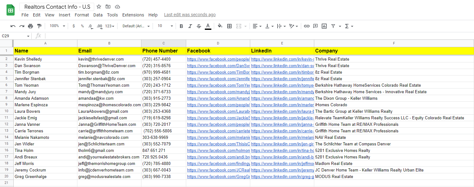Open more number formats dropdown

(109, 26)
